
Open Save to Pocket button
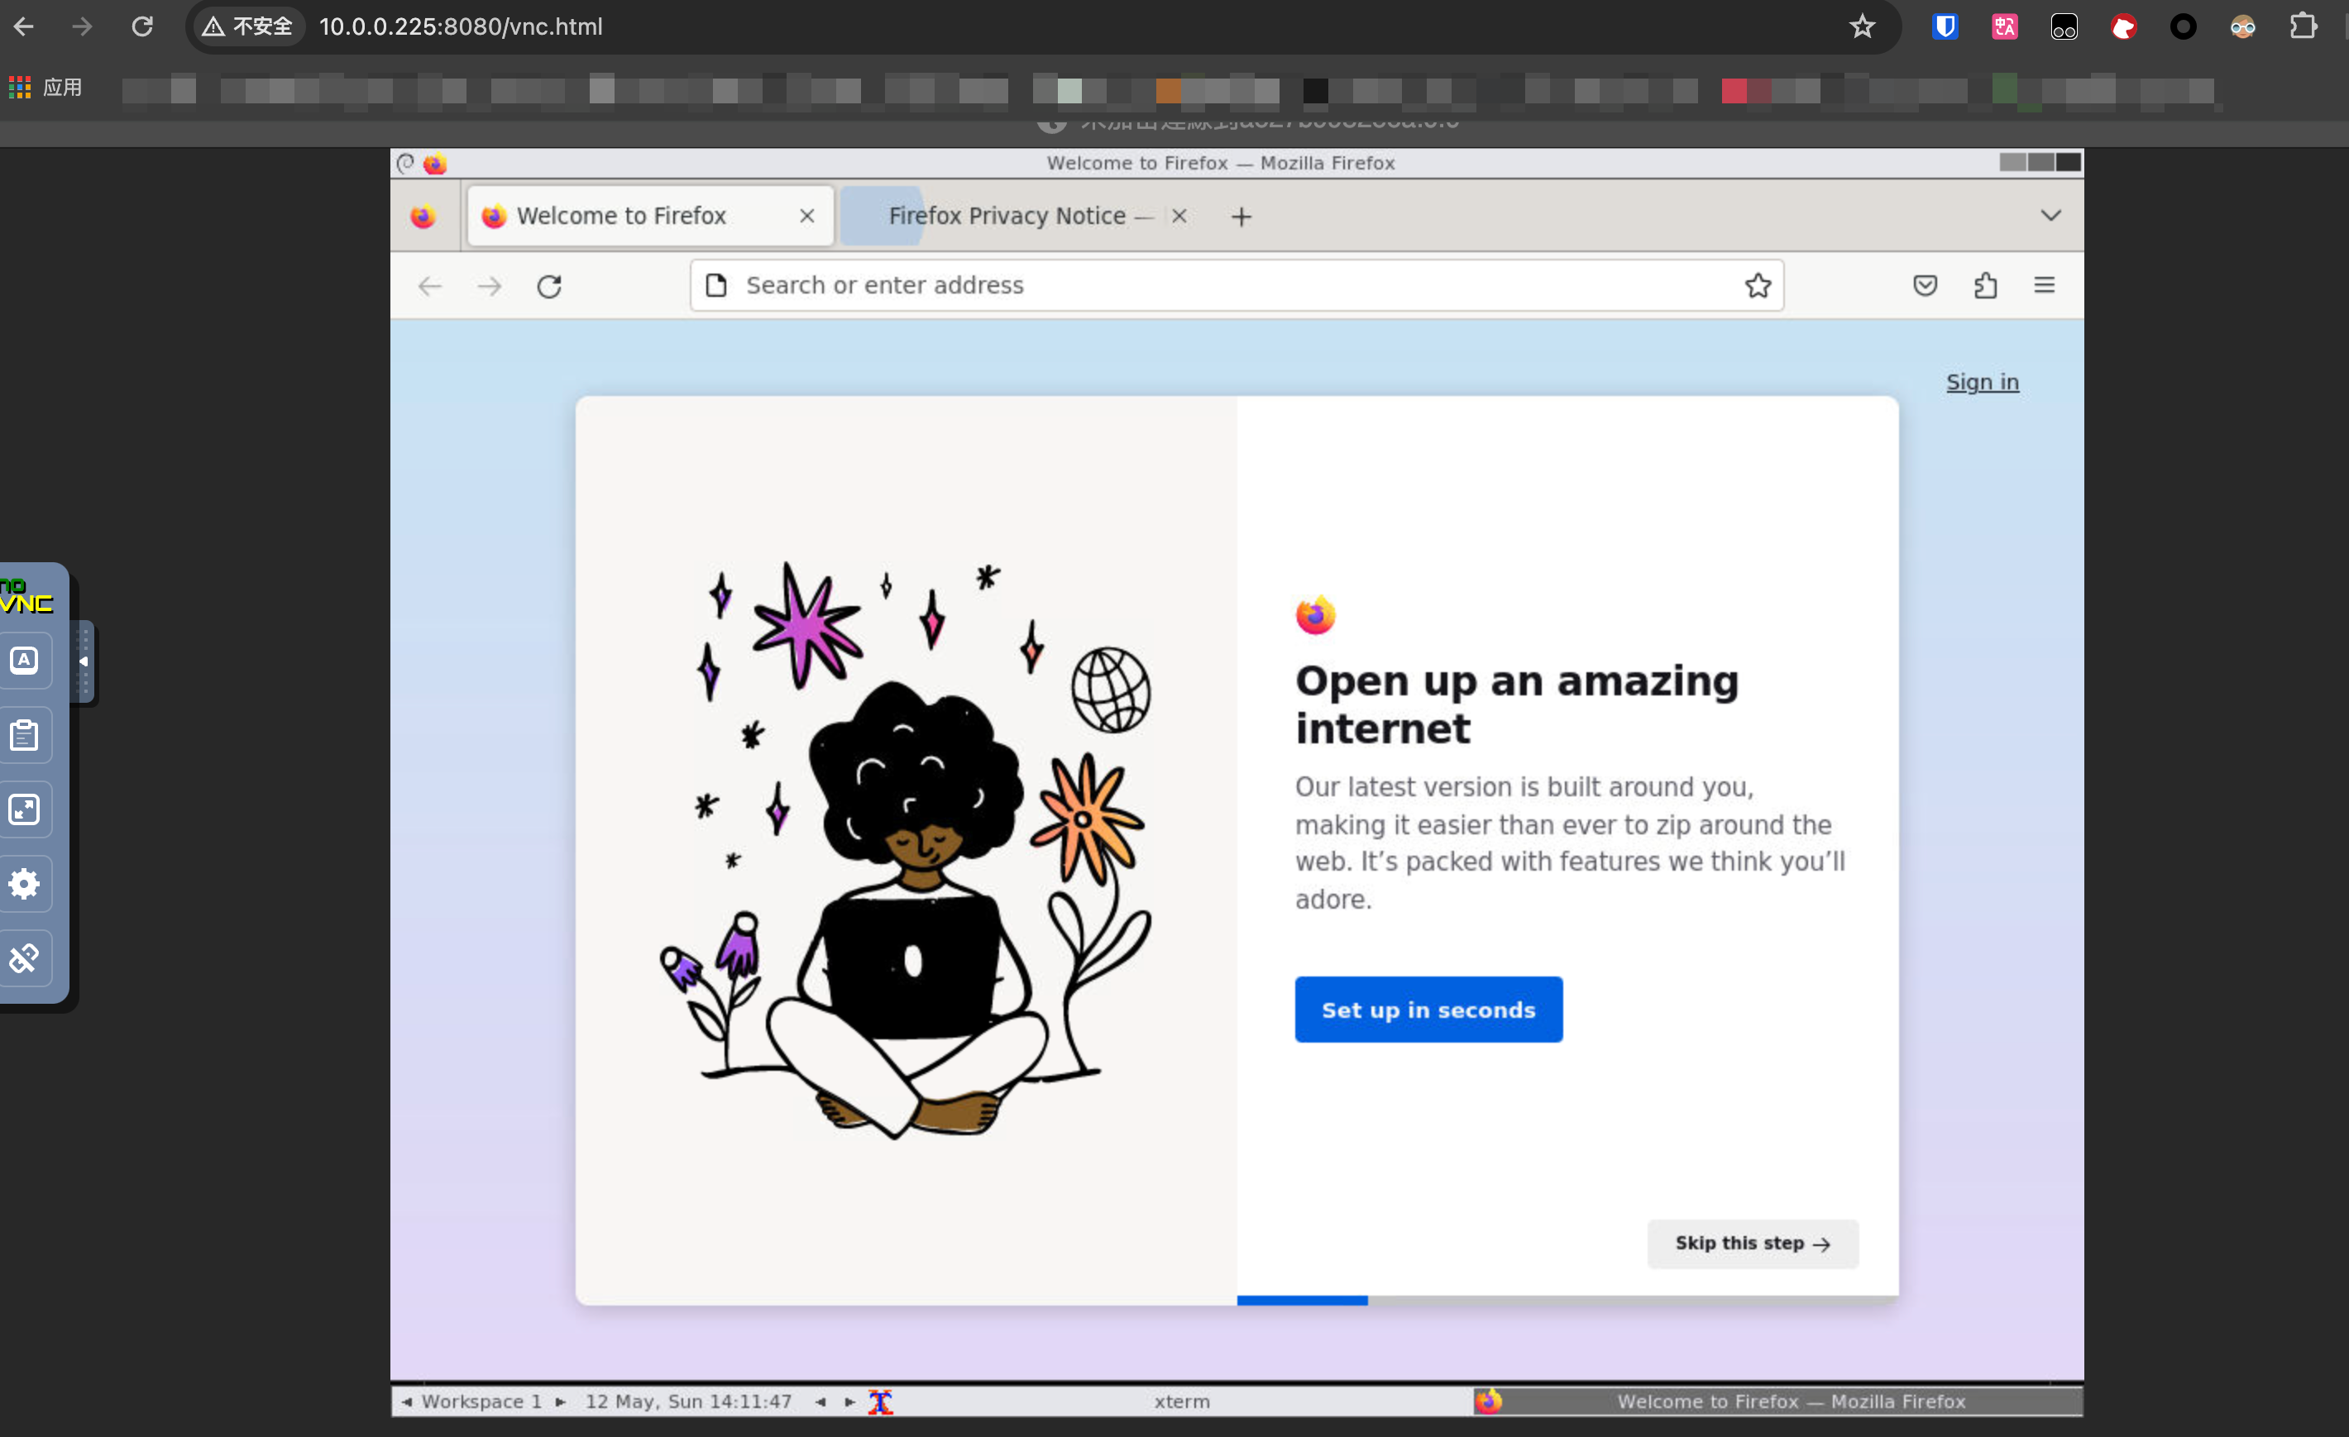(1925, 285)
